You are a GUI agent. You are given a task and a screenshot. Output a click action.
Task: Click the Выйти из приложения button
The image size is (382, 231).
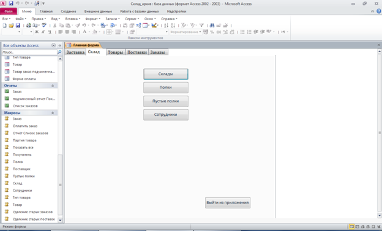228,202
